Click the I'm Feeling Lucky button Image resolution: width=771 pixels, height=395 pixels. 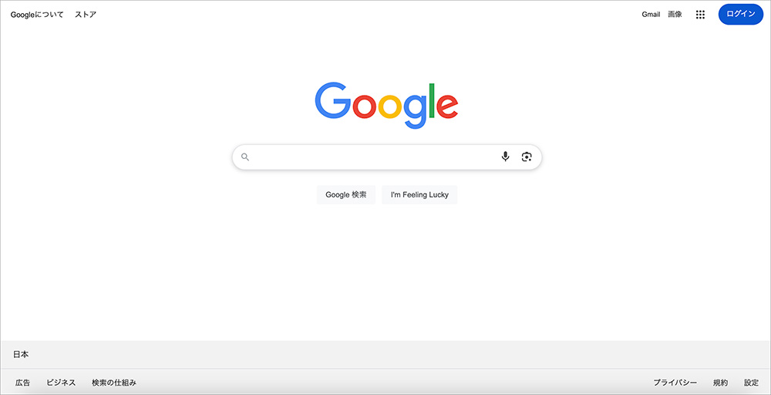click(419, 194)
